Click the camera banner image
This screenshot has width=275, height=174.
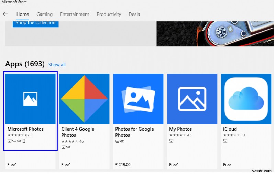[215, 34]
